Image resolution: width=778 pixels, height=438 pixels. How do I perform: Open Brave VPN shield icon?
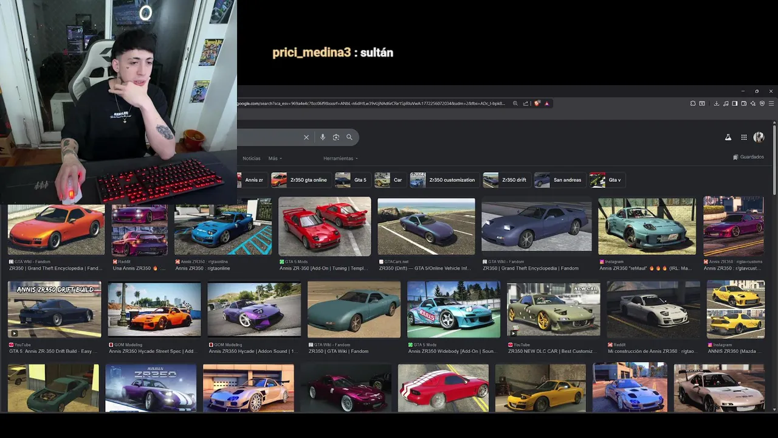(x=762, y=103)
